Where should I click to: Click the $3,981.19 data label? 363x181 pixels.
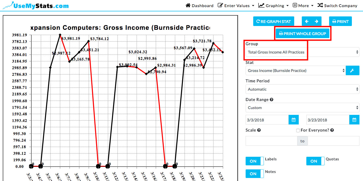(x=71, y=39)
